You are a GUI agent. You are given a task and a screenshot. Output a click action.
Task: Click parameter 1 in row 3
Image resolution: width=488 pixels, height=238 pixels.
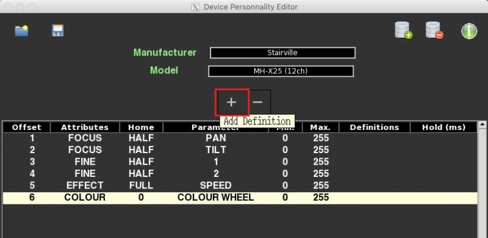(216, 162)
